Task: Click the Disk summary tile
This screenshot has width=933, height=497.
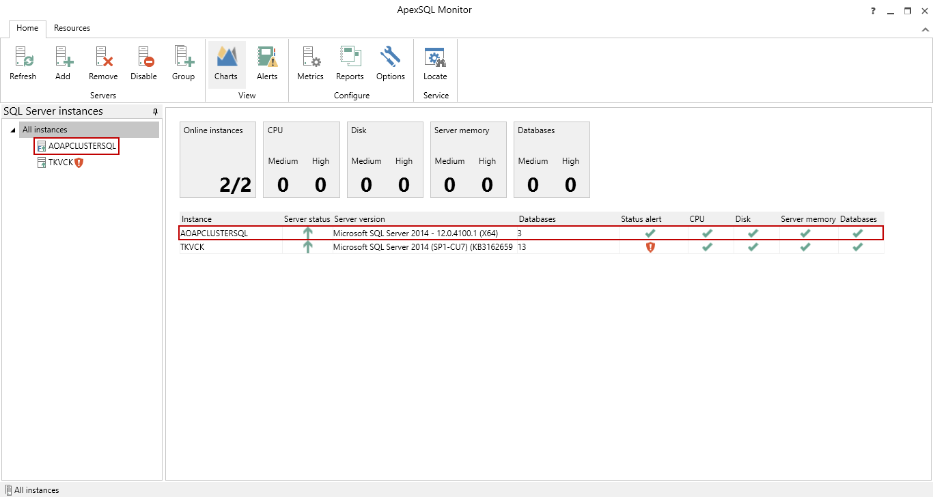Action: point(385,160)
